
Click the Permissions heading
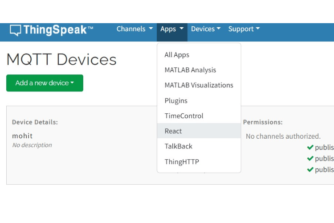pos(263,122)
